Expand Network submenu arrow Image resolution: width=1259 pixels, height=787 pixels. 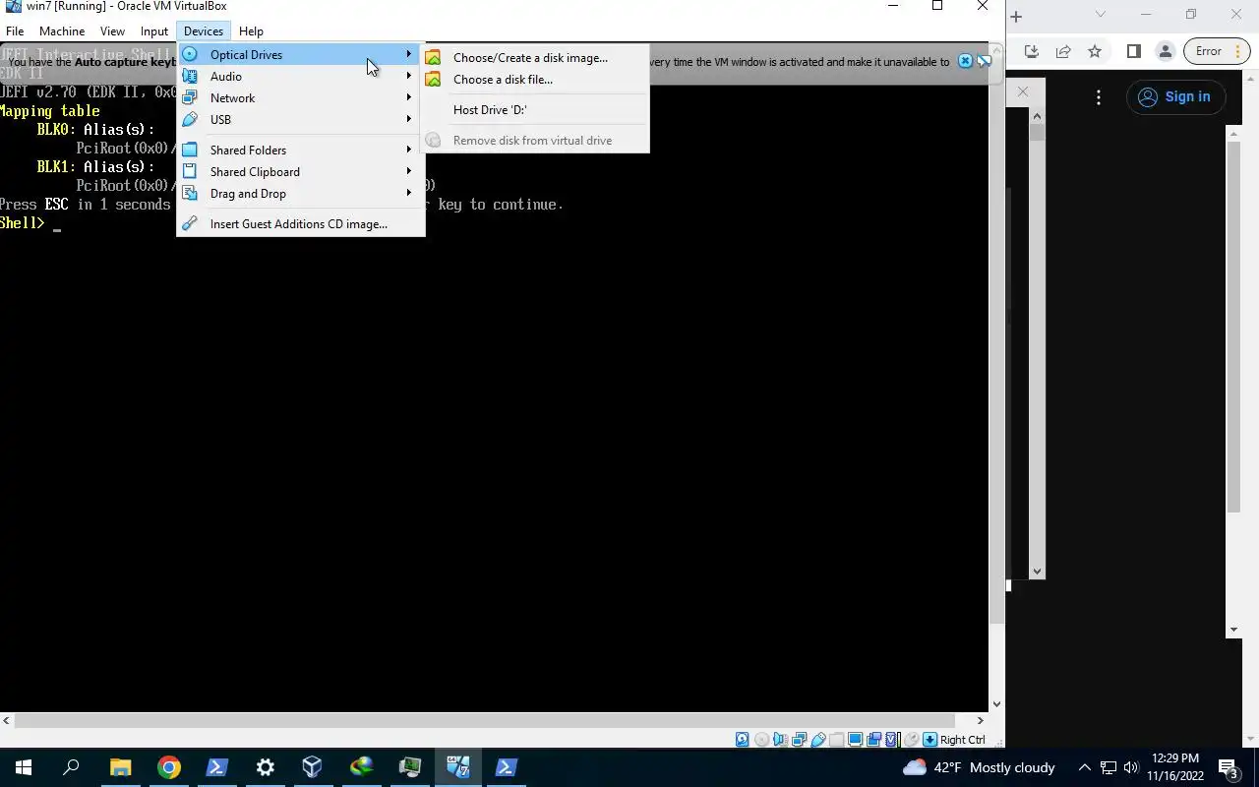(x=409, y=97)
